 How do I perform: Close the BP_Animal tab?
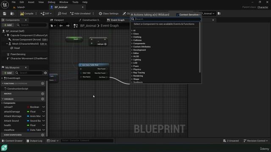83,7
